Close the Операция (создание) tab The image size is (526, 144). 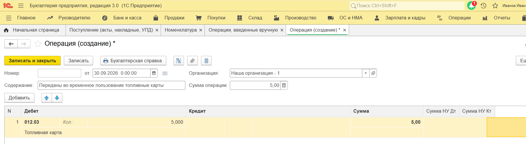(345, 30)
